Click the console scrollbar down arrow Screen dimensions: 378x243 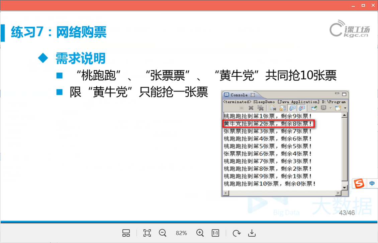coord(344,187)
